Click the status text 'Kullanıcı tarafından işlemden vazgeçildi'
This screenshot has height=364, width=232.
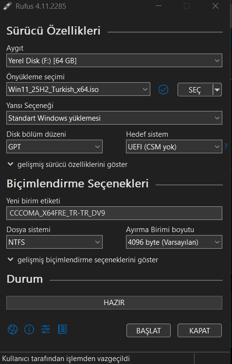tap(66, 359)
